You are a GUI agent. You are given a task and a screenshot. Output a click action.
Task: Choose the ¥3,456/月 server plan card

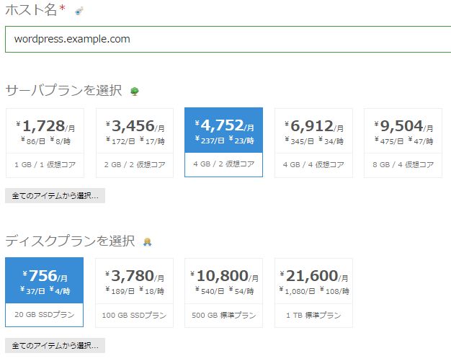[x=134, y=142]
